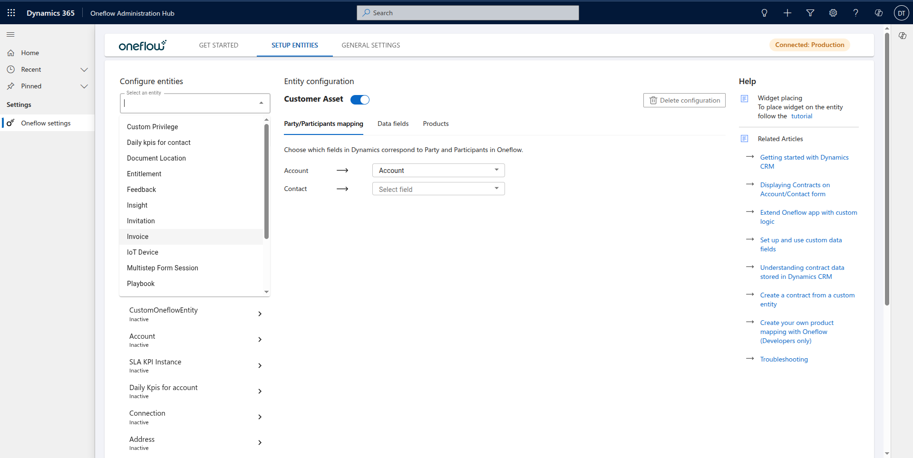Go to Home in the sidebar
Screen dimensions: 913x458
(x=48, y=53)
